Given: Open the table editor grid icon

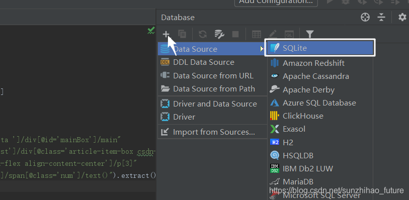Looking at the screenshot, I should [257, 34].
